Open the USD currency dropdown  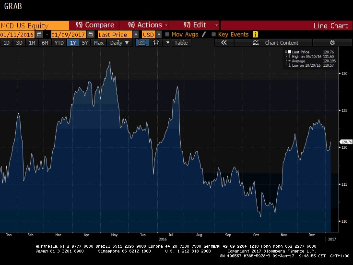point(158,35)
